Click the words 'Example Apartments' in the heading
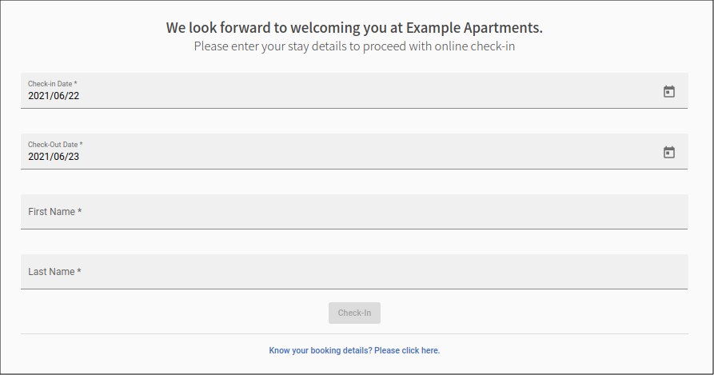Viewport: 714px width, 375px height. 474,28
